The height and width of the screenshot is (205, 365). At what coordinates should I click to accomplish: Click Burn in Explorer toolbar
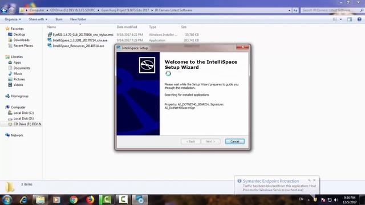click(x=59, y=19)
